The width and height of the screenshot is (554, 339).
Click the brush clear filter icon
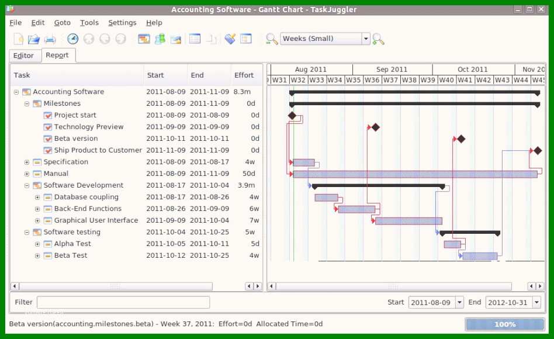(x=230, y=39)
